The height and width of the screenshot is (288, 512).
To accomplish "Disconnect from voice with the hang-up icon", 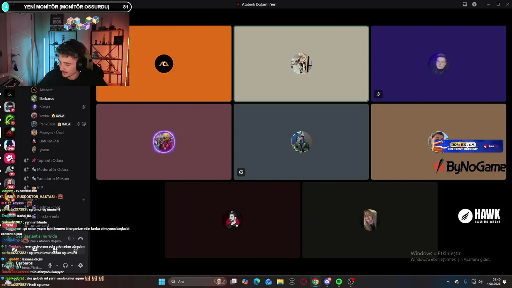I will coord(80,238).
